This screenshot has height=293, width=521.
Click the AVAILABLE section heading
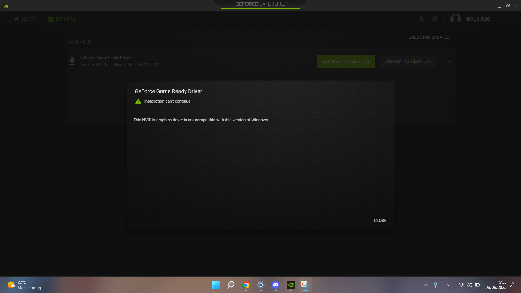[x=79, y=42]
